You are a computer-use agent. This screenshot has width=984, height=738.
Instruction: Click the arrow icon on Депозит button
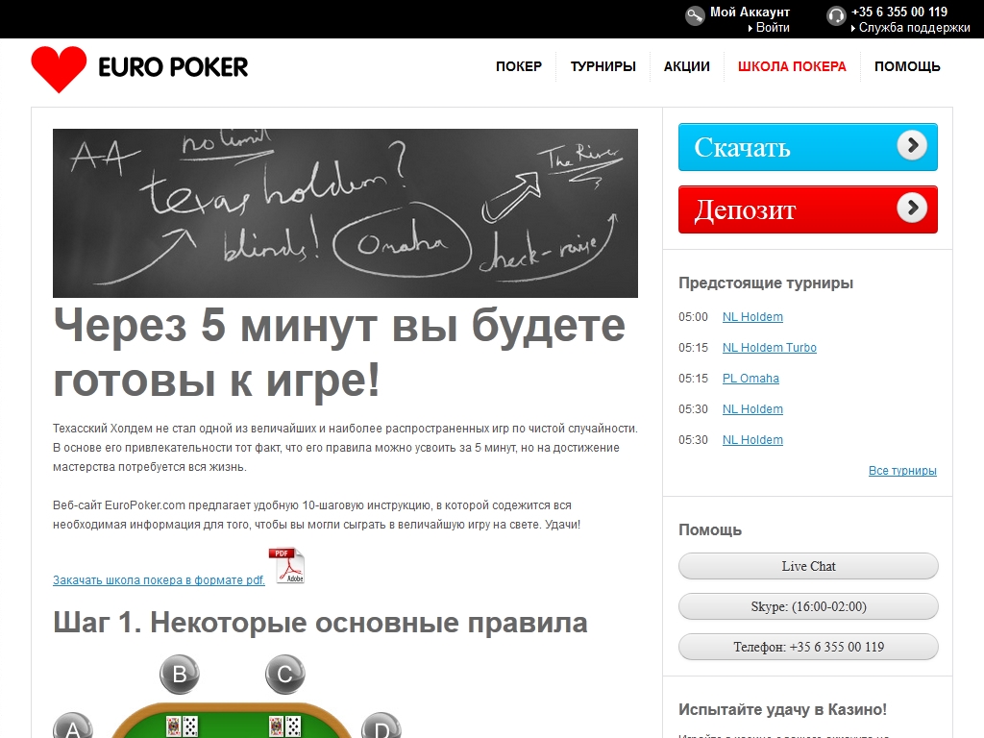911,209
